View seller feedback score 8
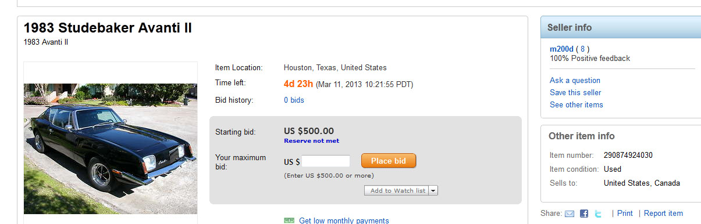Image resolution: width=701 pixels, height=224 pixels. (x=582, y=49)
